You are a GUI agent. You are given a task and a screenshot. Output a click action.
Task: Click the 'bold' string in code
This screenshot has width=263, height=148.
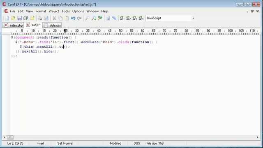pos(107,42)
